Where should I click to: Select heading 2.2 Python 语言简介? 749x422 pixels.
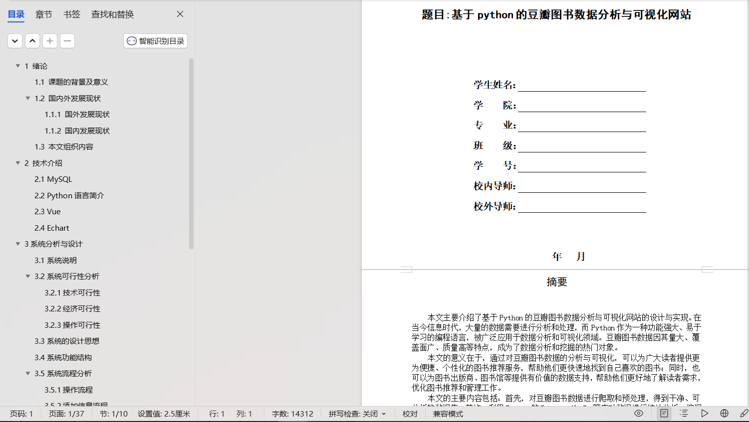click(x=69, y=195)
